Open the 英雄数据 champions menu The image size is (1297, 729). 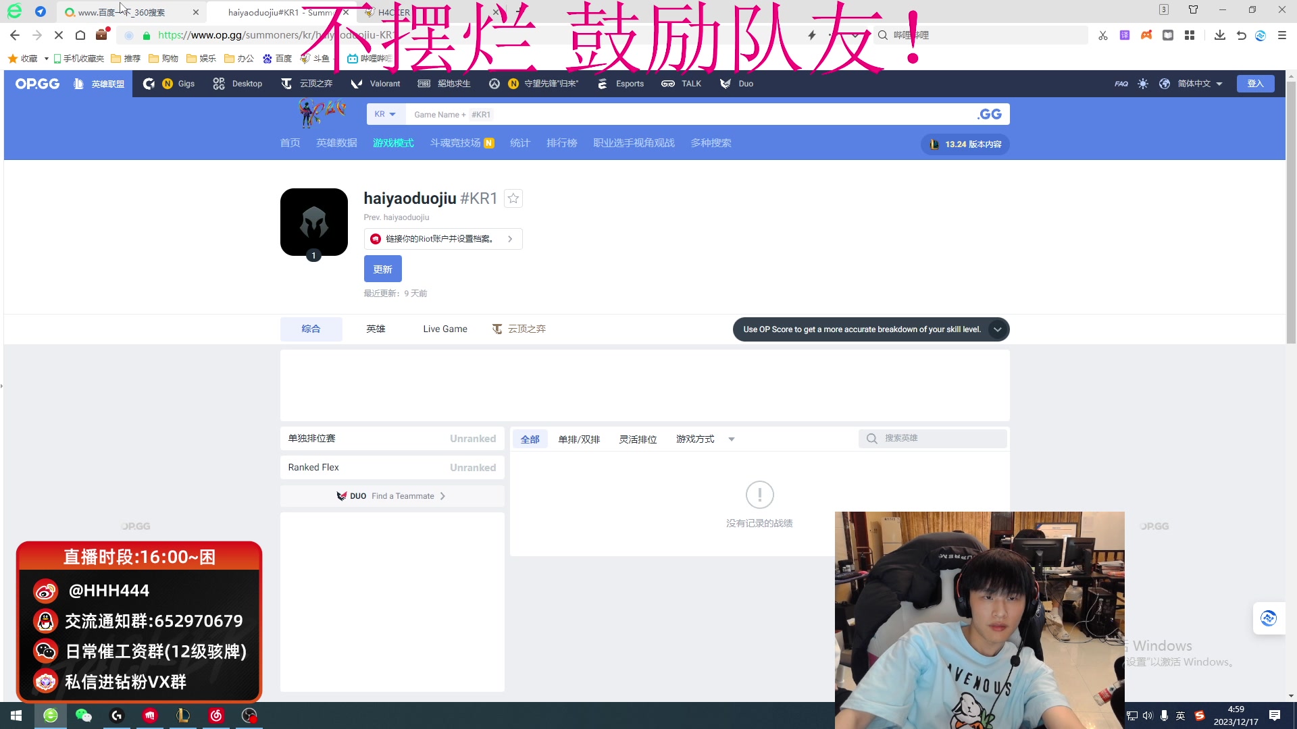tap(336, 143)
